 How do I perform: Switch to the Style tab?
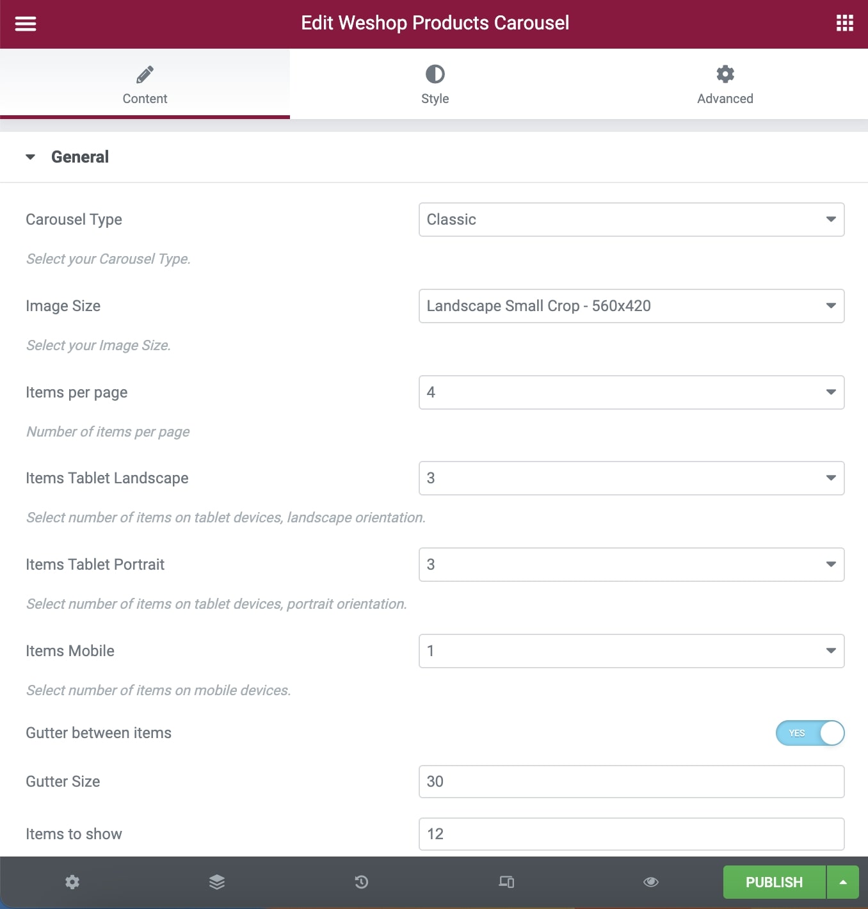[435, 84]
